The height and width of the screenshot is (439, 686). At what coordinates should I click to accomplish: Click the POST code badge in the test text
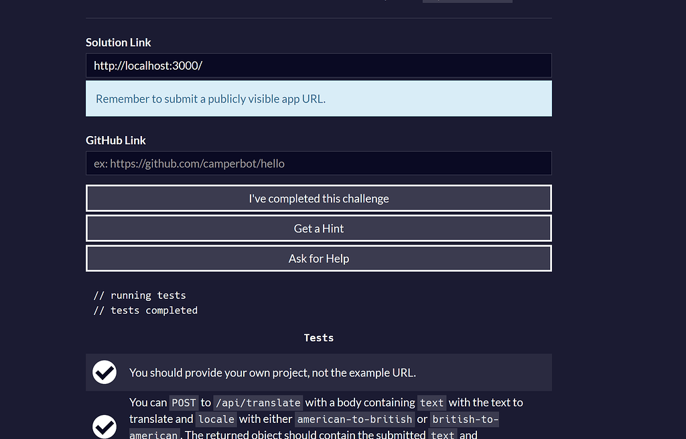(x=184, y=403)
